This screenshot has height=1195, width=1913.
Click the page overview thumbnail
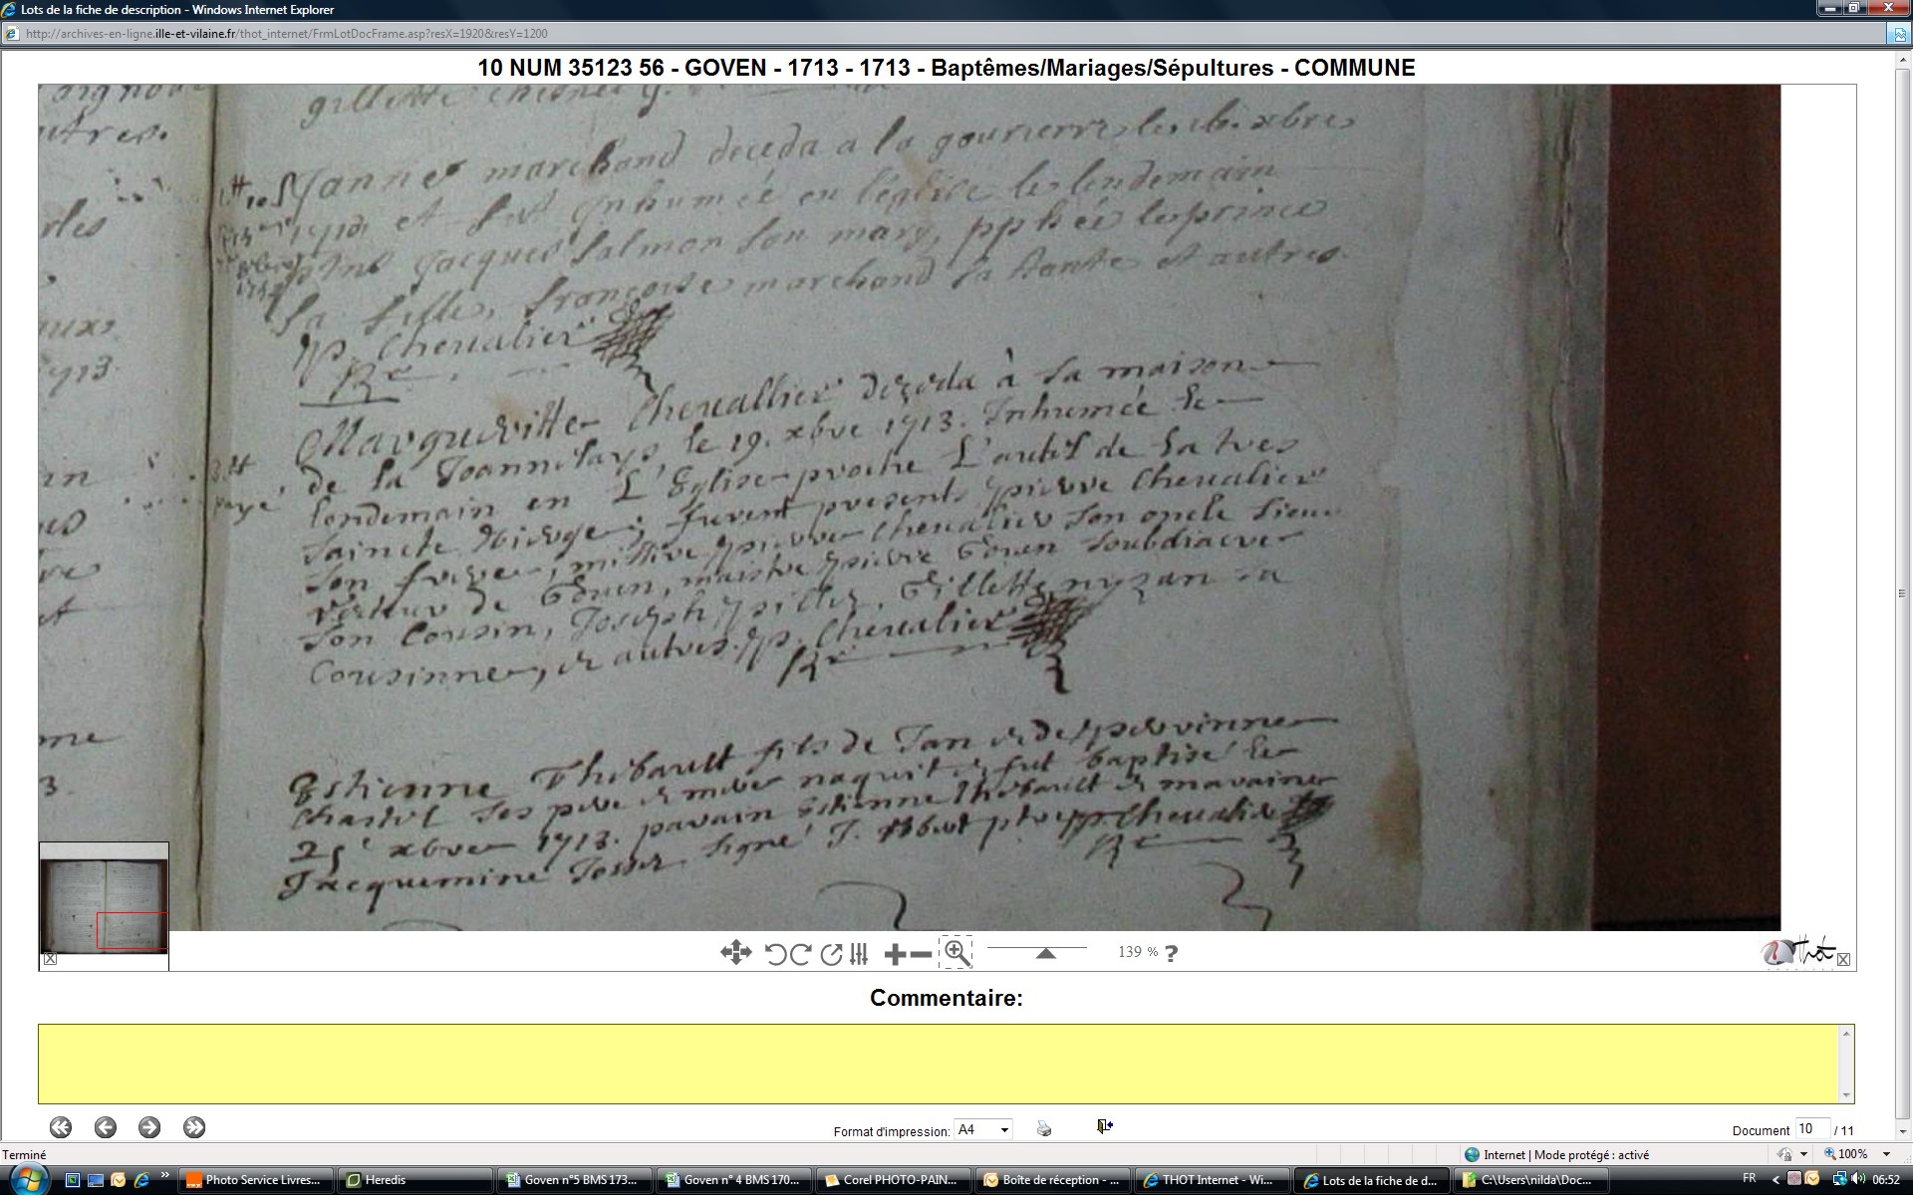click(x=104, y=898)
